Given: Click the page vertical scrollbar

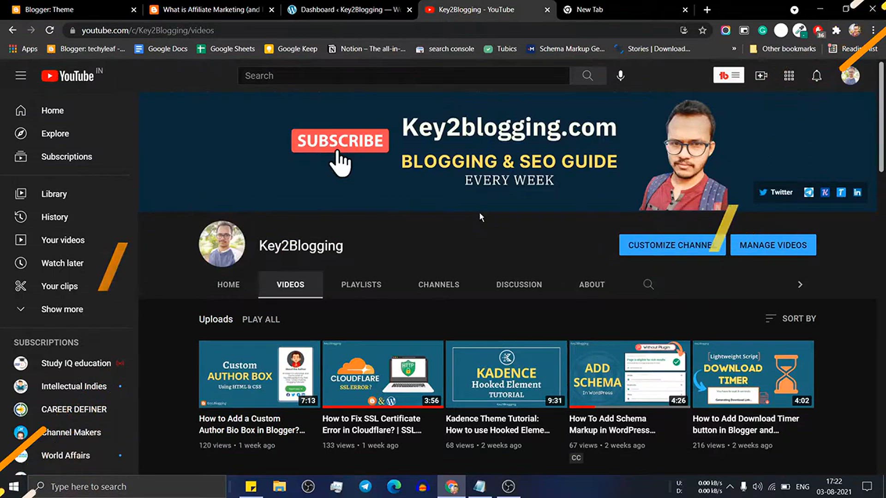Looking at the screenshot, I should pos(881,118).
